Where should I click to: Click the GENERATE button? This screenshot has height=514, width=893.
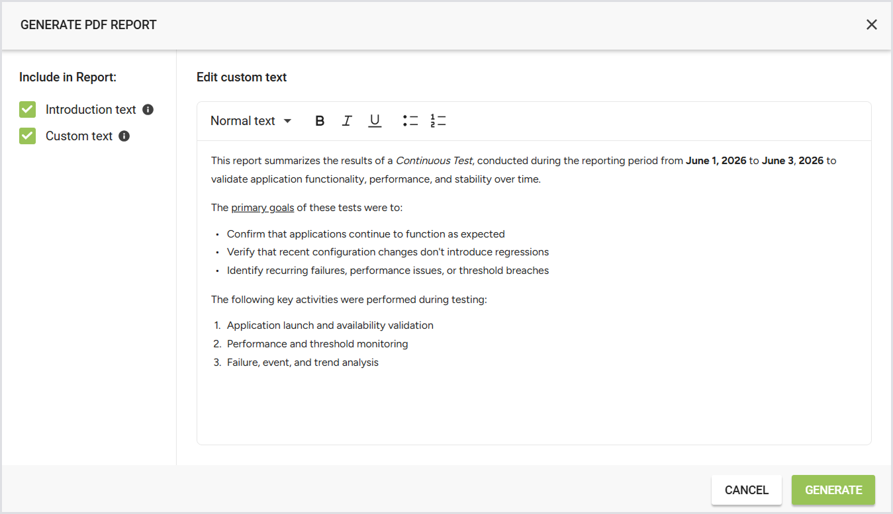click(833, 490)
